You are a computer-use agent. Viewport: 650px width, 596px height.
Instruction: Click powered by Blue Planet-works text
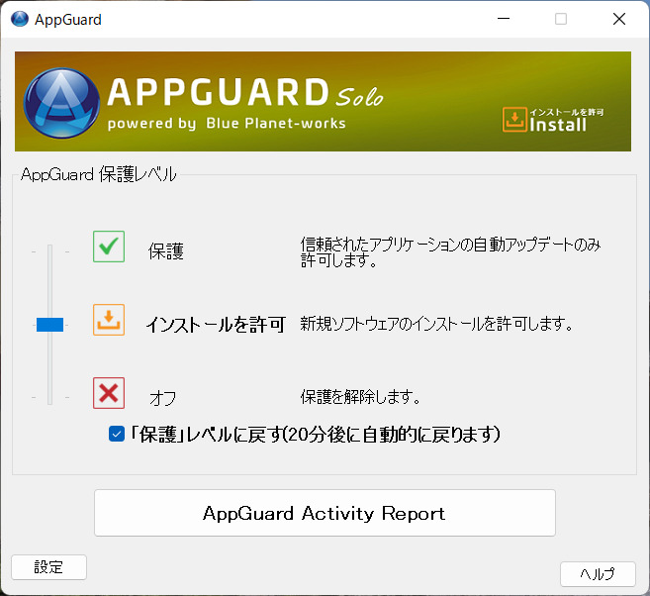point(227,124)
